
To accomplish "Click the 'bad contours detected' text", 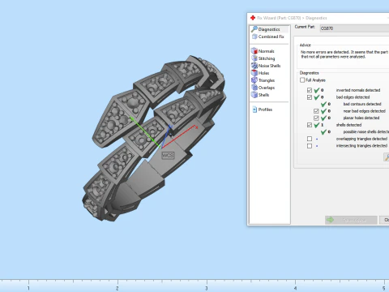I will 362,104.
